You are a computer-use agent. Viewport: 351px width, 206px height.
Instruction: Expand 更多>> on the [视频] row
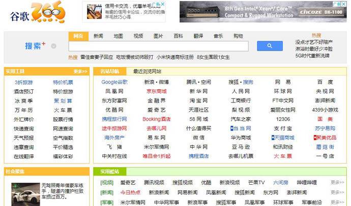(x=337, y=182)
